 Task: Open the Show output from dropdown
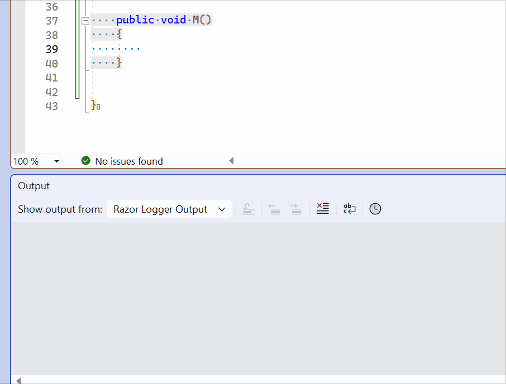coord(222,209)
